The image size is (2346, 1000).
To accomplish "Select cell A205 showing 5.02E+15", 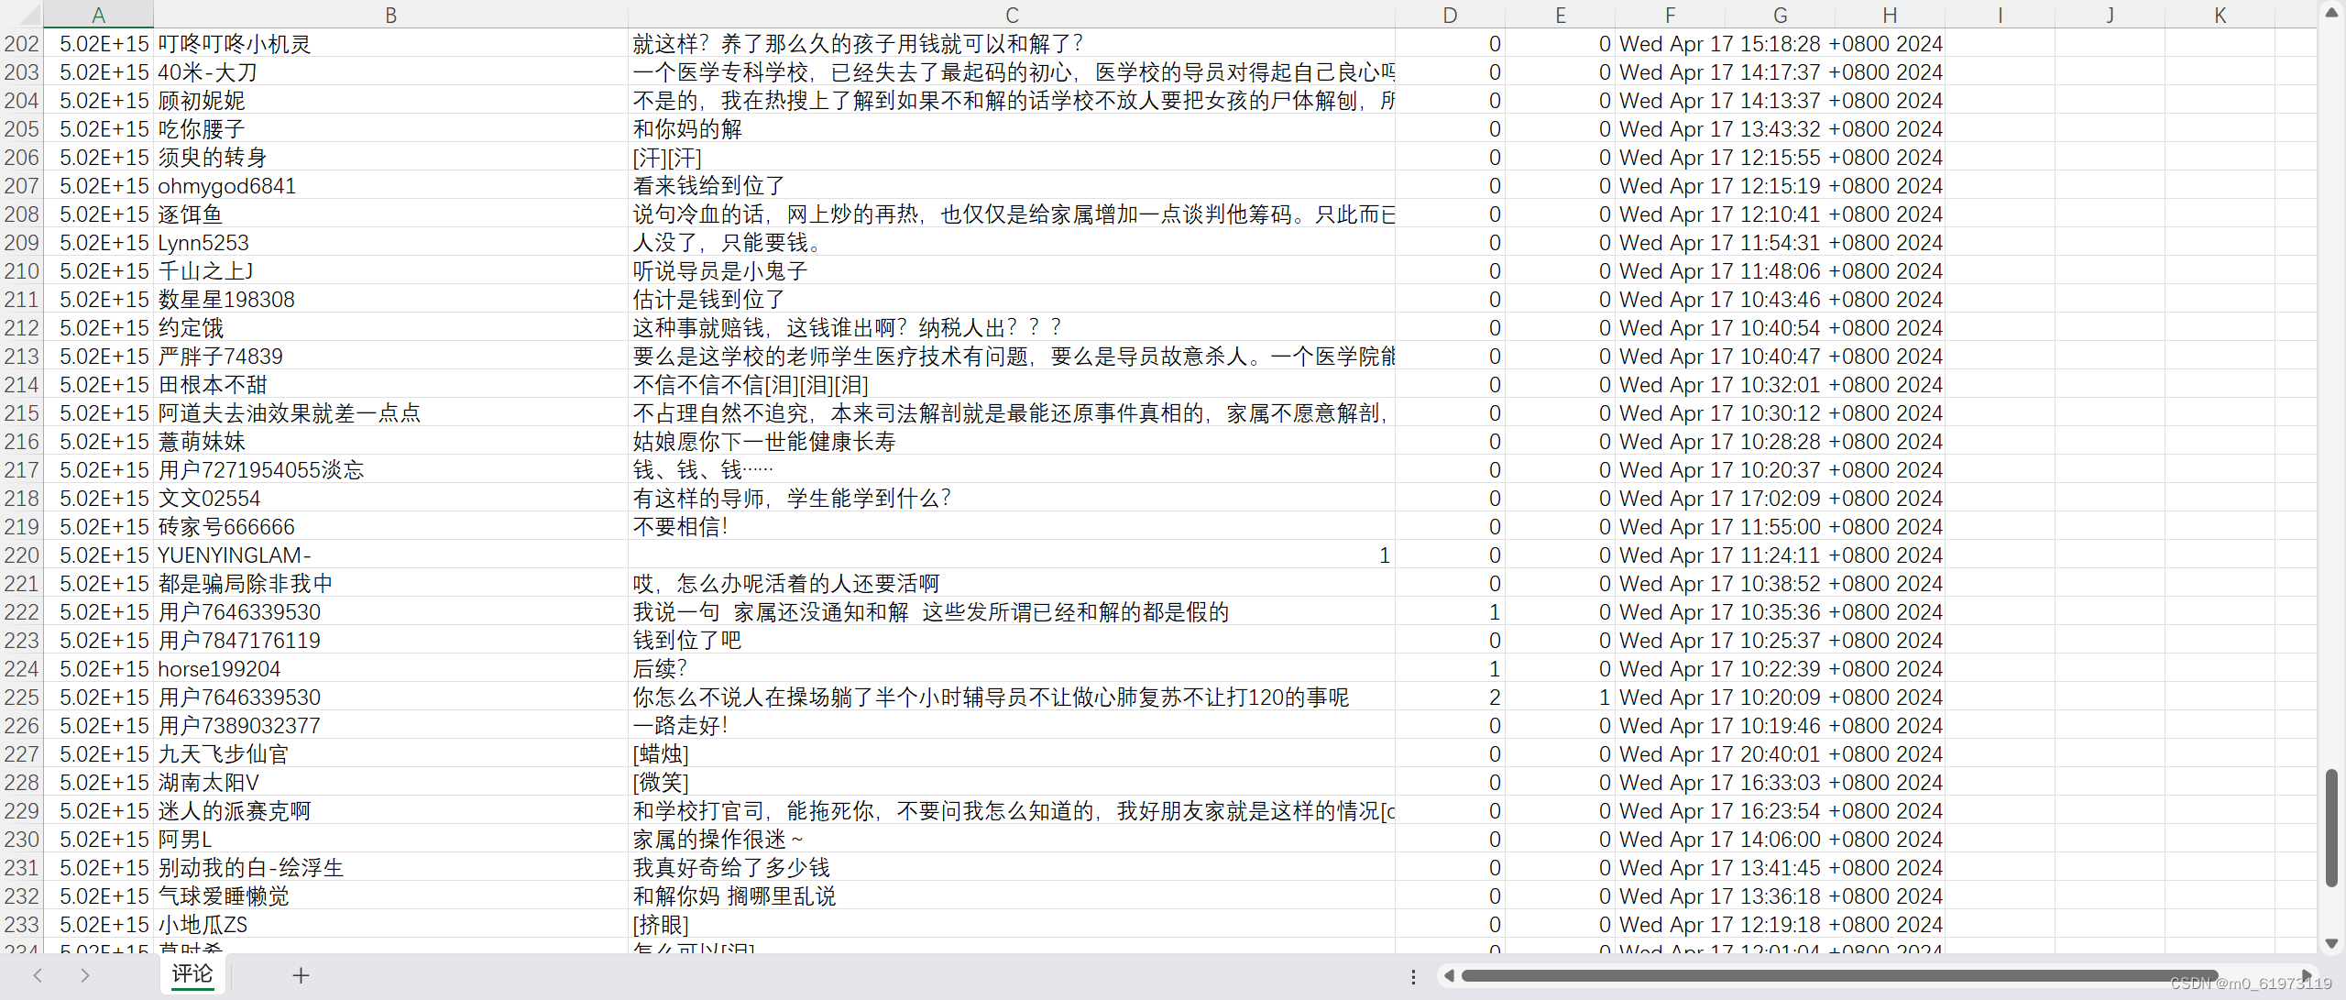I will coord(98,129).
